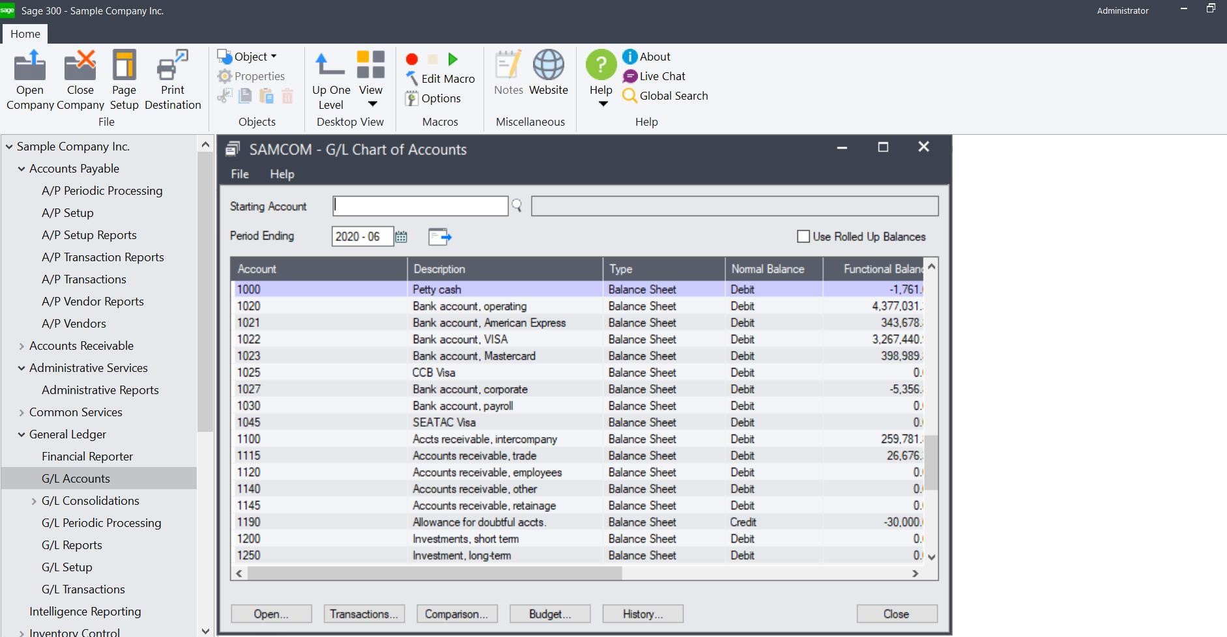This screenshot has height=637, width=1227.
Task: Click the Close Company icon
Action: 80,65
